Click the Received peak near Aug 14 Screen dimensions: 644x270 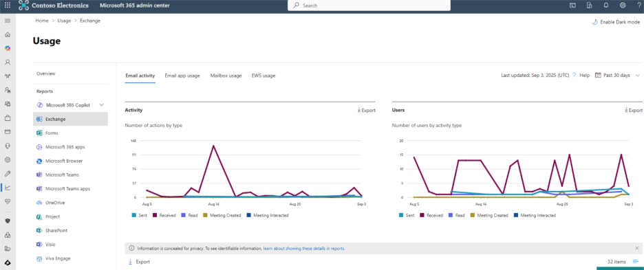click(213, 145)
